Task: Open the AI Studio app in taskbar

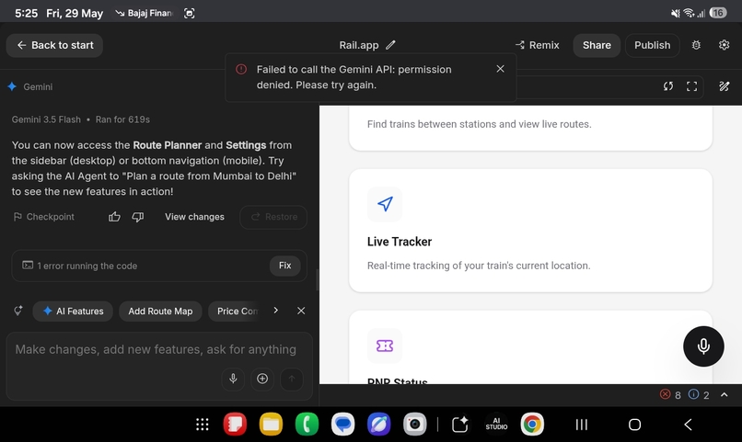Action: tap(496, 424)
